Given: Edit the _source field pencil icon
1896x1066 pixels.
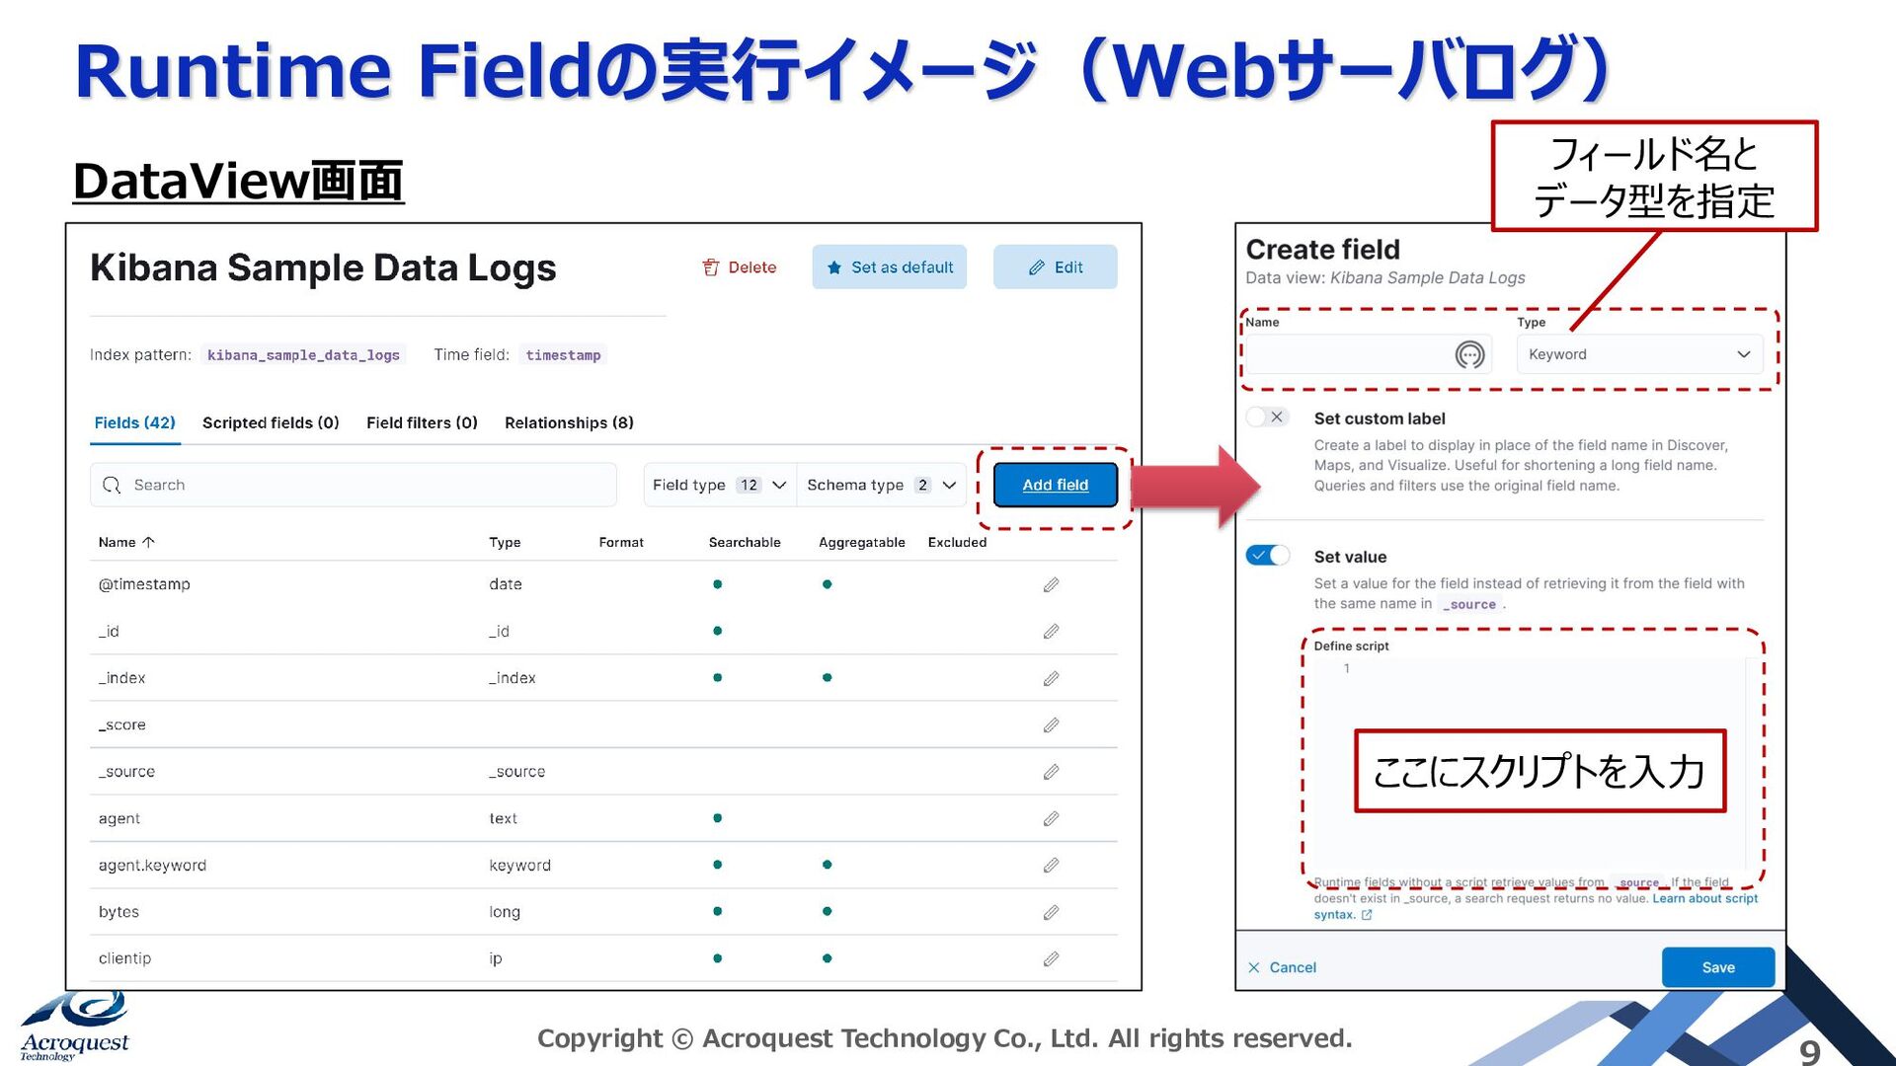Looking at the screenshot, I should point(1051,771).
